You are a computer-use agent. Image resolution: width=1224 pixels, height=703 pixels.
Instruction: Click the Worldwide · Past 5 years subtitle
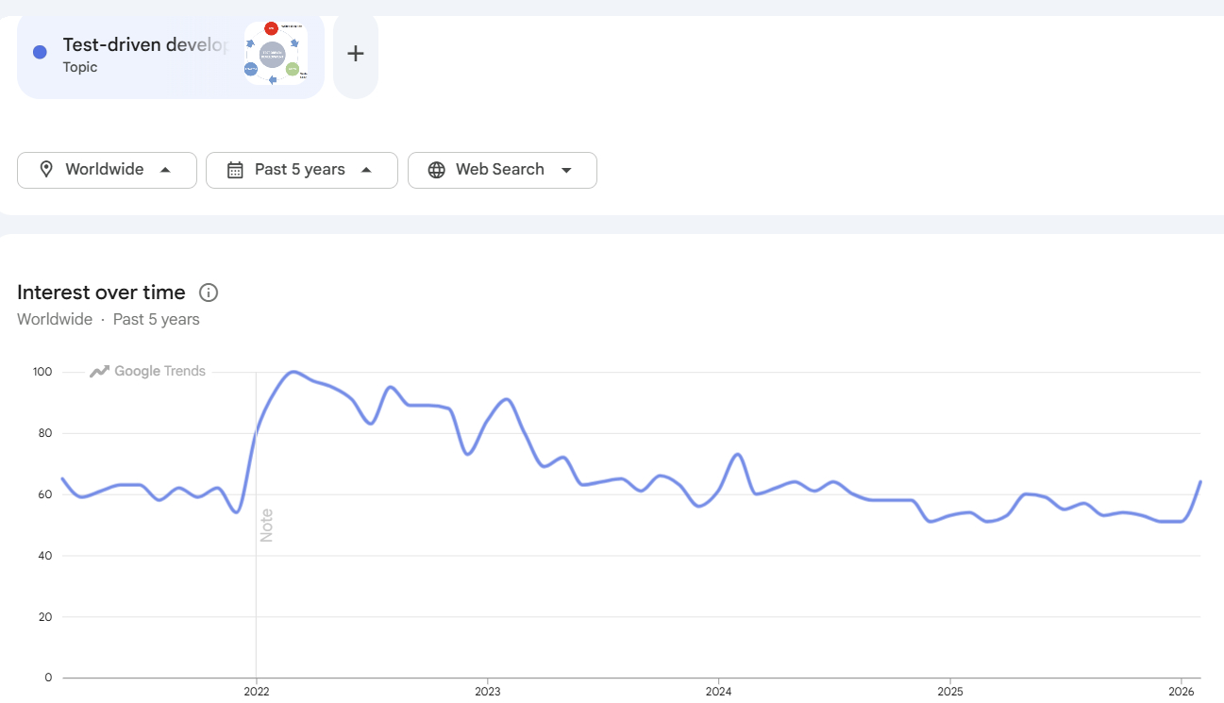pos(109,319)
